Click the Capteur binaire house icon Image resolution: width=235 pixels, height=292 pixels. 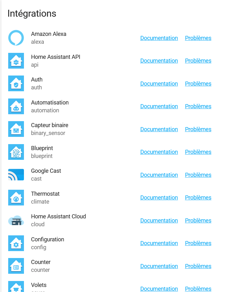point(16,129)
